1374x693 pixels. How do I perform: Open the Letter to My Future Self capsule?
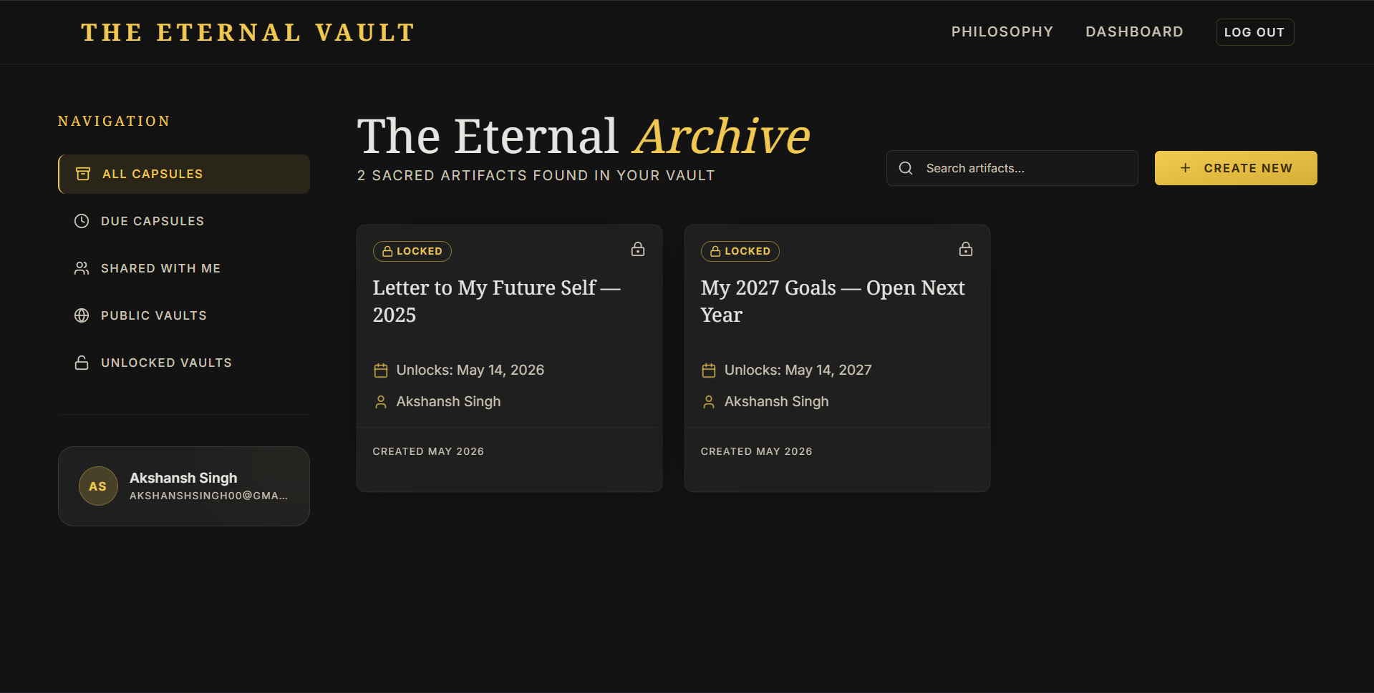point(496,301)
